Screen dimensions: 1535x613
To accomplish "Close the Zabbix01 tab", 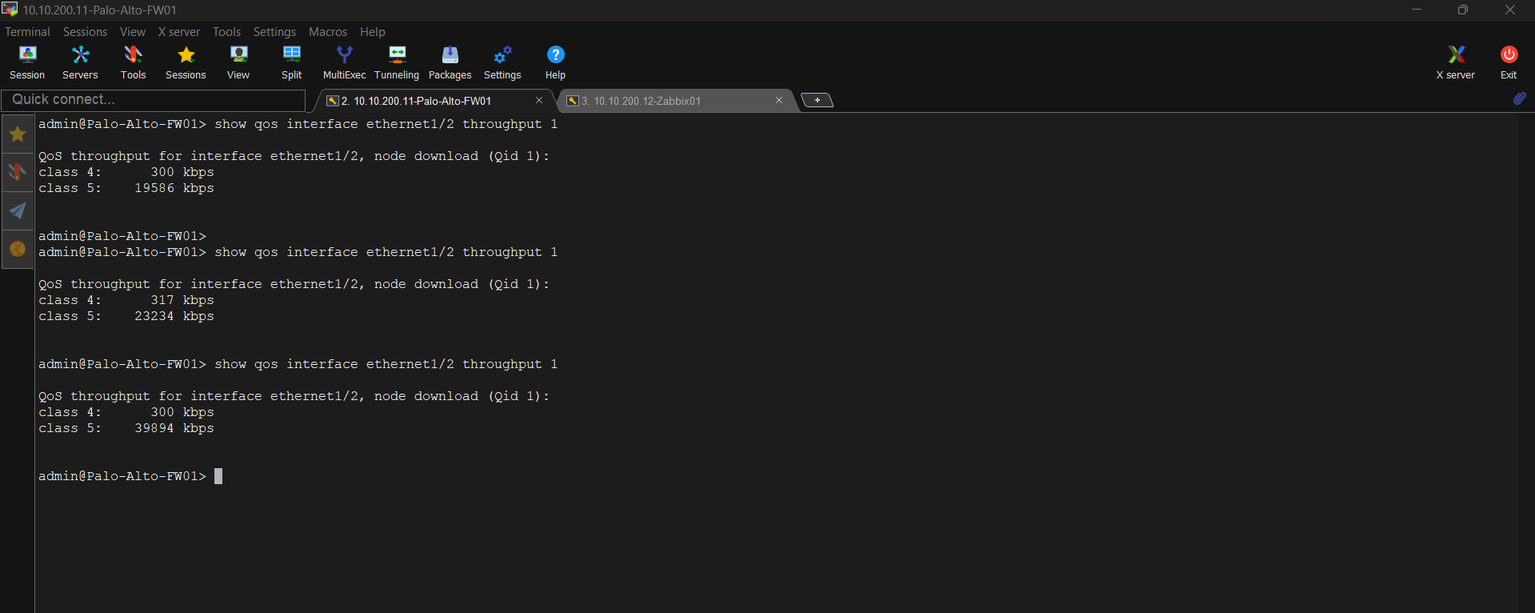I will [x=779, y=100].
